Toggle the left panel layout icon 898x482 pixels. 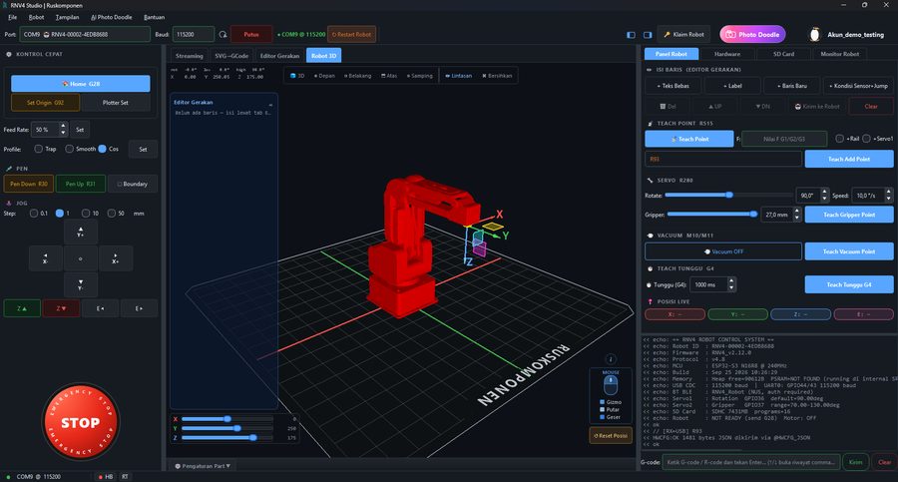[x=632, y=34]
